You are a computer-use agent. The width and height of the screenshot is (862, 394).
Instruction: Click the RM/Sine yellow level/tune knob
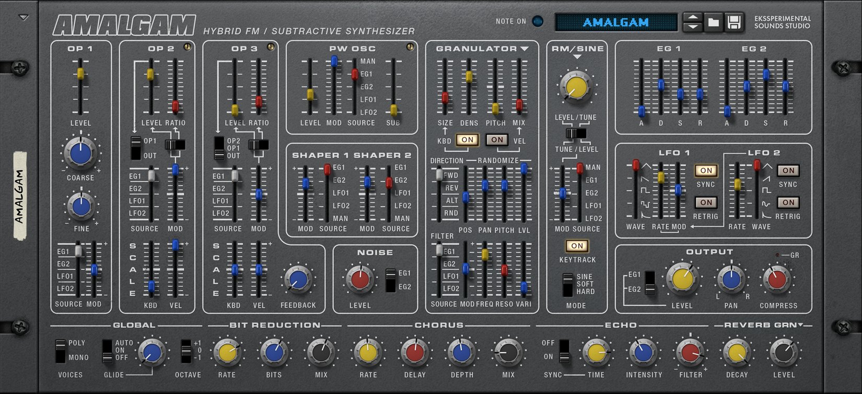coord(576,86)
